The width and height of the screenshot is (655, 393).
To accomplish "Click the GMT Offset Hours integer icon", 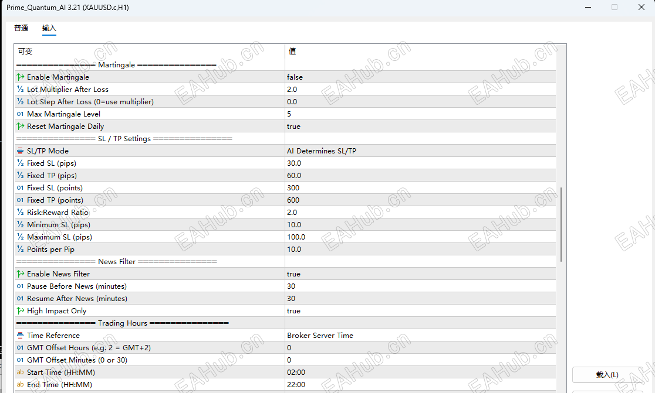I will click(x=20, y=347).
